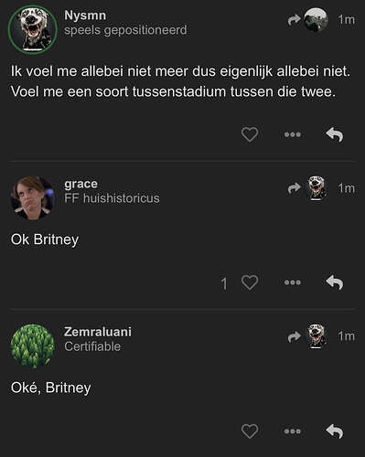Click the replied-to dog avatar on grace's post
Image resolution: width=365 pixels, height=457 pixels.
[x=317, y=188]
